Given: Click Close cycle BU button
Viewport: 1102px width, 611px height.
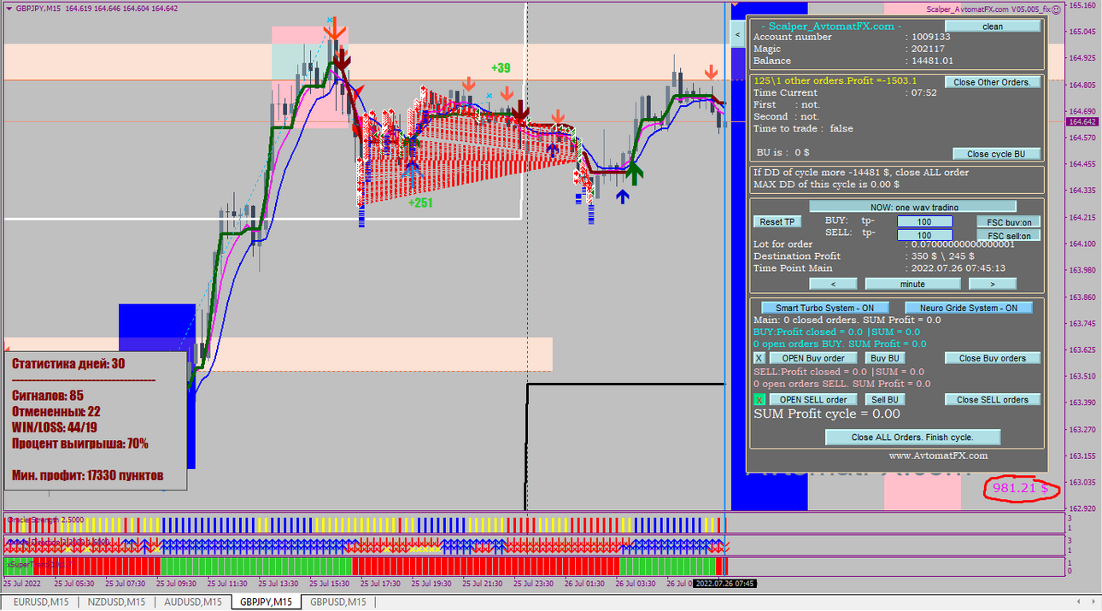Looking at the screenshot, I should click(996, 154).
